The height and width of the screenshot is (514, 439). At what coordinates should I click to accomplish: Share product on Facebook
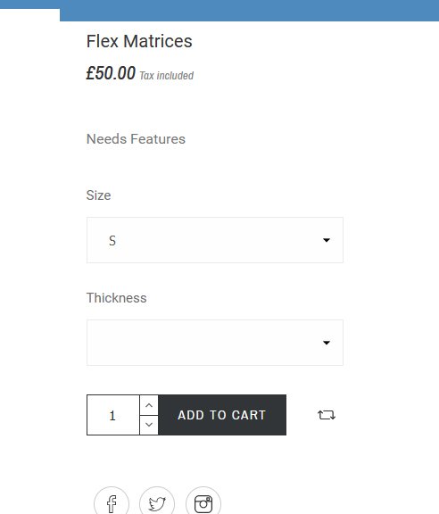coord(112,502)
